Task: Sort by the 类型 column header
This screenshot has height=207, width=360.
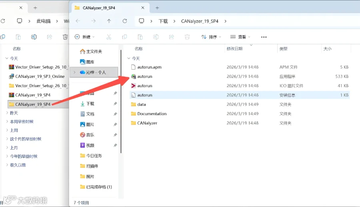Action: [283, 49]
